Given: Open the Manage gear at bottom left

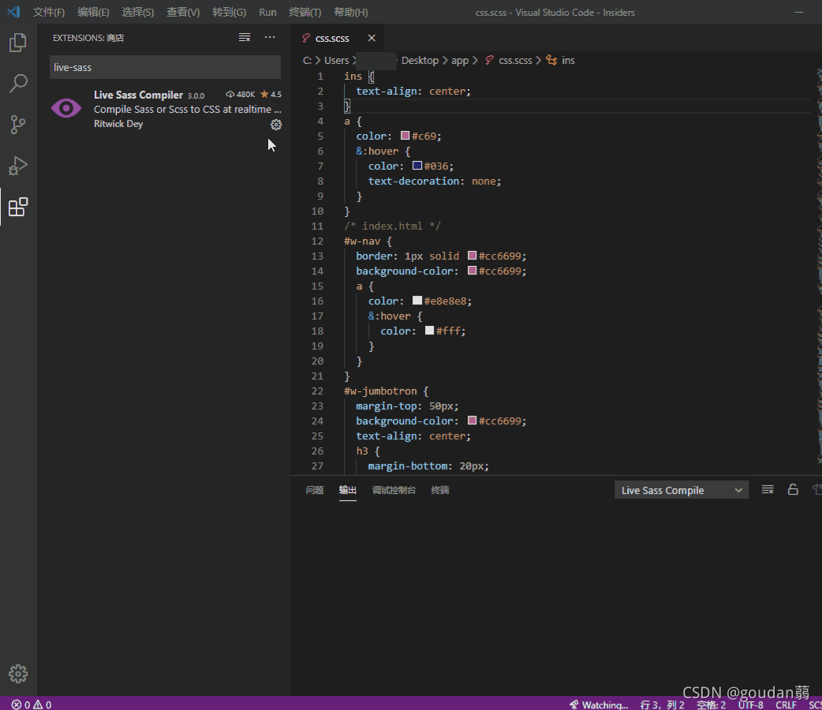Looking at the screenshot, I should click(x=18, y=674).
